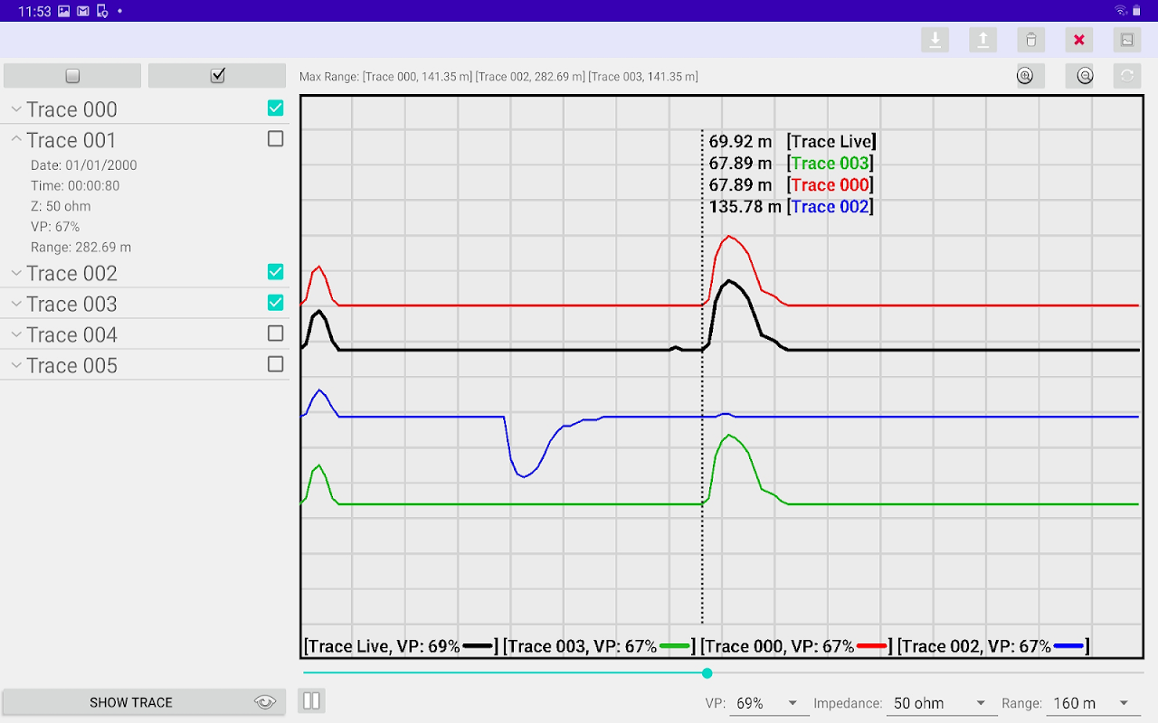
Task: Click the "135.78 m [Trace 002]" cursor reading
Action: click(x=791, y=207)
